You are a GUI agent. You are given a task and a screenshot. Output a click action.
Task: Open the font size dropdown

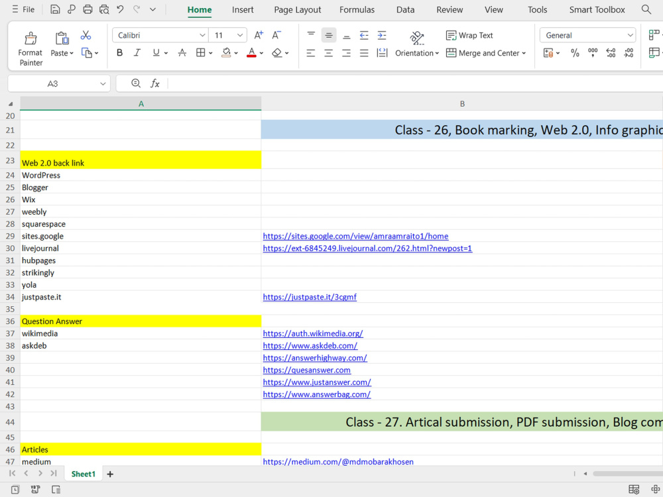(240, 36)
